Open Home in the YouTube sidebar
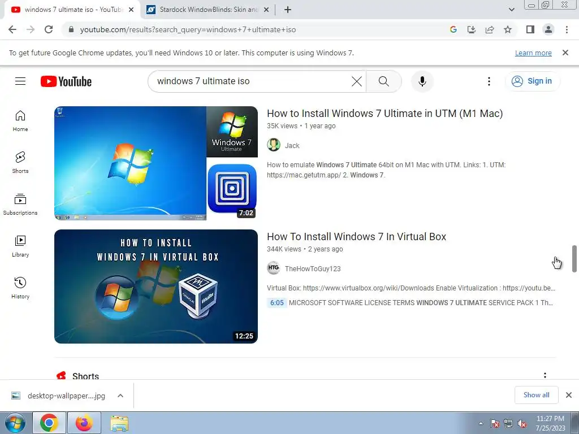The image size is (579, 434). coord(20,121)
